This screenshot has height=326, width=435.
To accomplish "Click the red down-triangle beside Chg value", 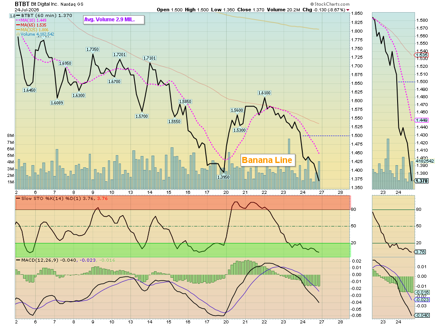I will [x=348, y=10].
